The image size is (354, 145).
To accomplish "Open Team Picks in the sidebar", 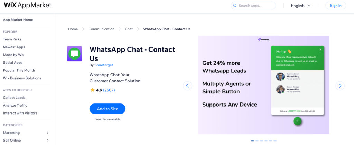I will point(12,39).
